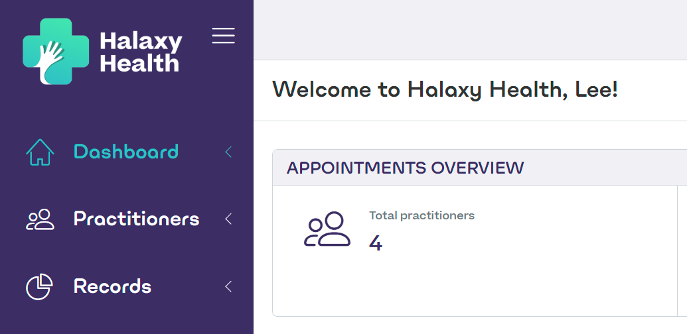
Task: Expand the Practitioners submenu chevron
Action: coord(228,219)
